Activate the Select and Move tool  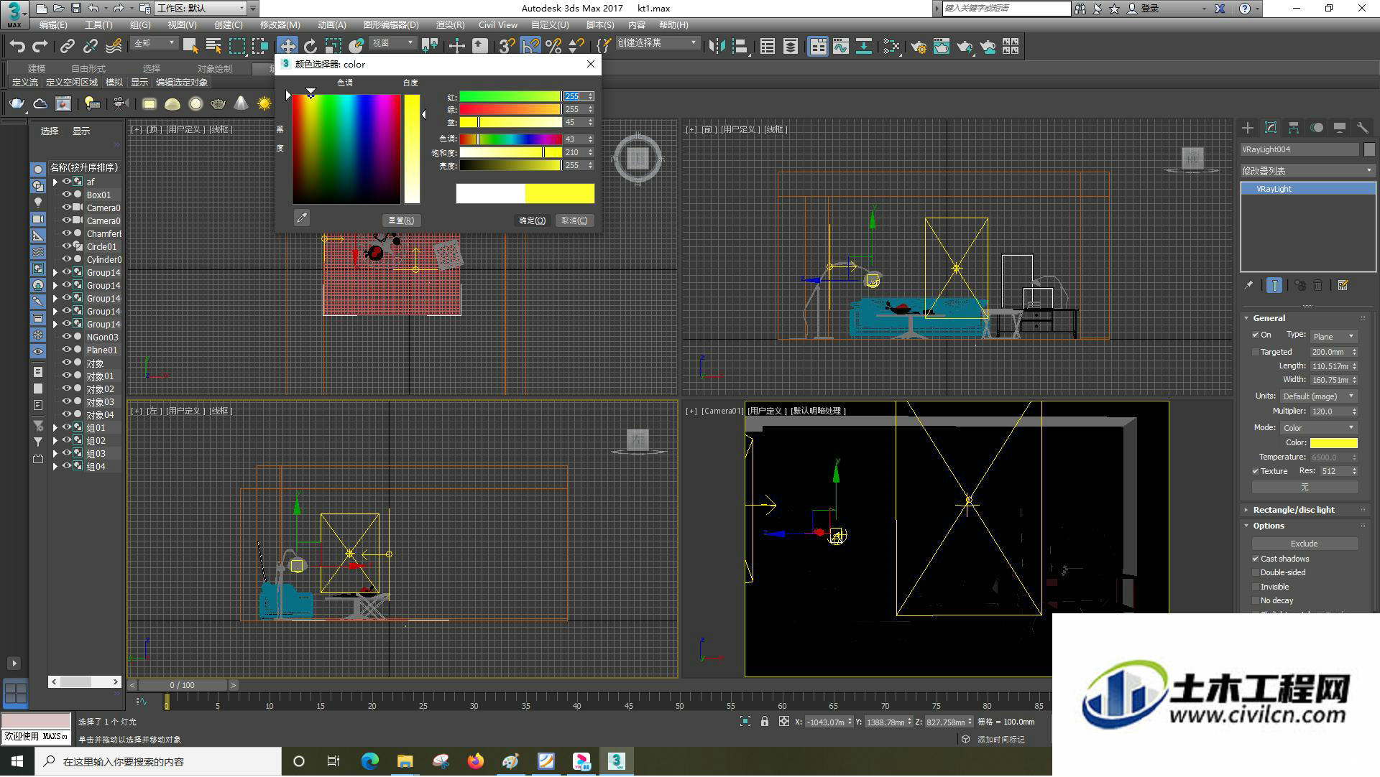[287, 47]
